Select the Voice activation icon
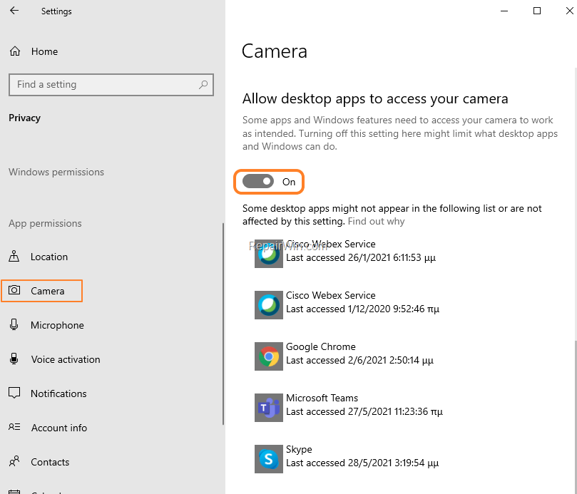The width and height of the screenshot is (577, 494). pos(16,359)
